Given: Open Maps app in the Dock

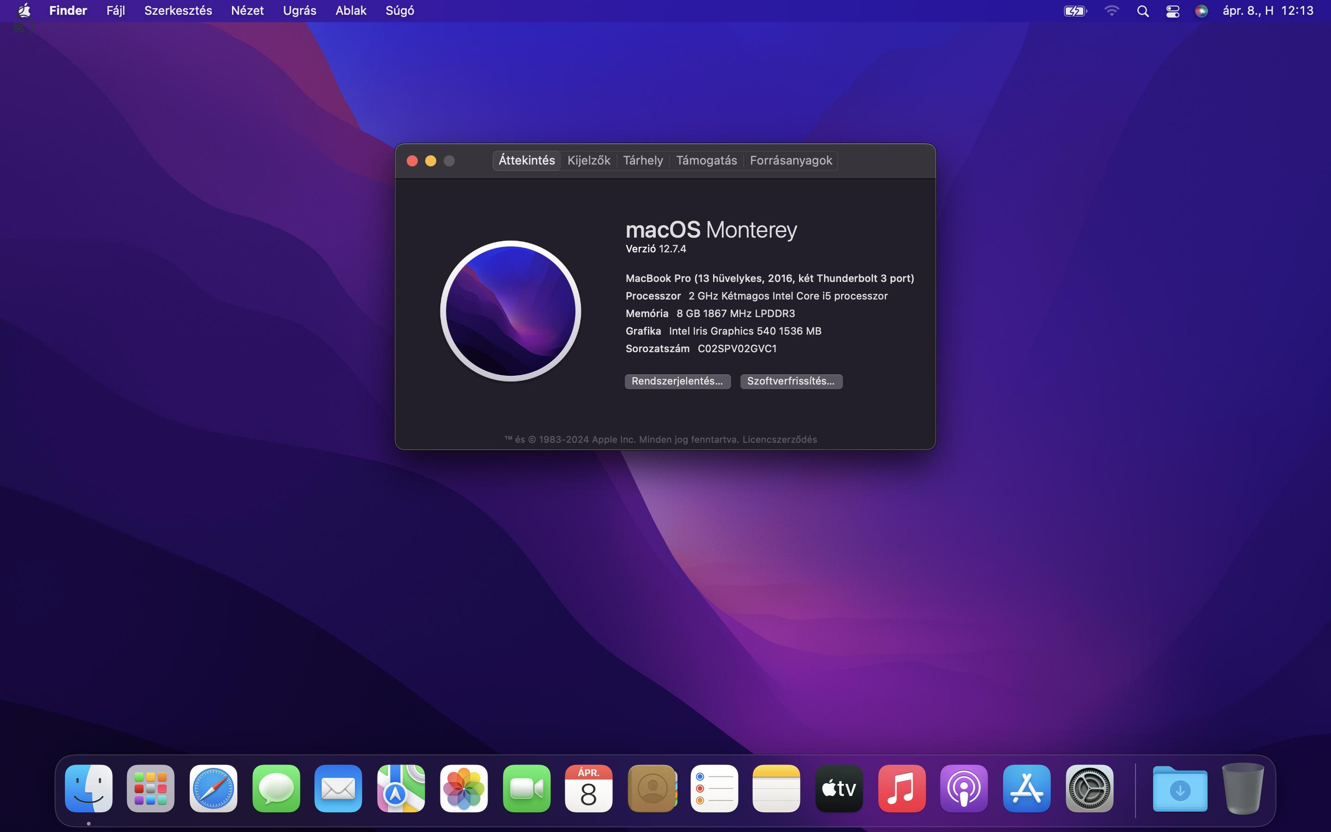Looking at the screenshot, I should coord(401,788).
